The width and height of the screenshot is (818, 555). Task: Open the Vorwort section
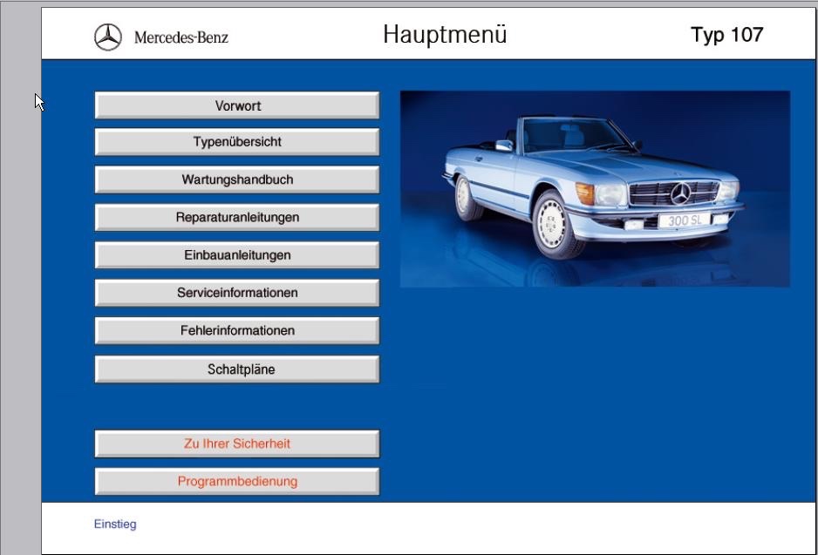237,105
